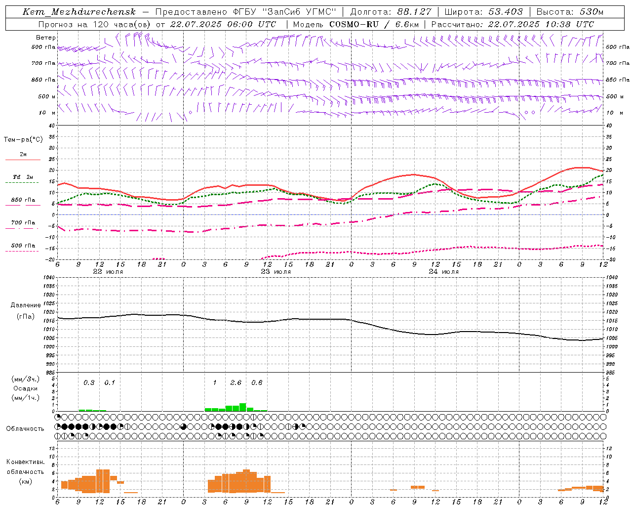
Task: Click the 0.3 precipitation amount value
Action: point(89,382)
